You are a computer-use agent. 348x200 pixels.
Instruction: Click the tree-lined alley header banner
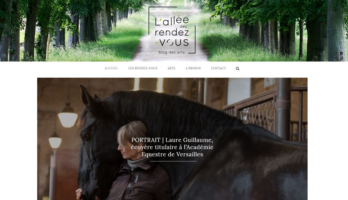pyautogui.click(x=174, y=31)
